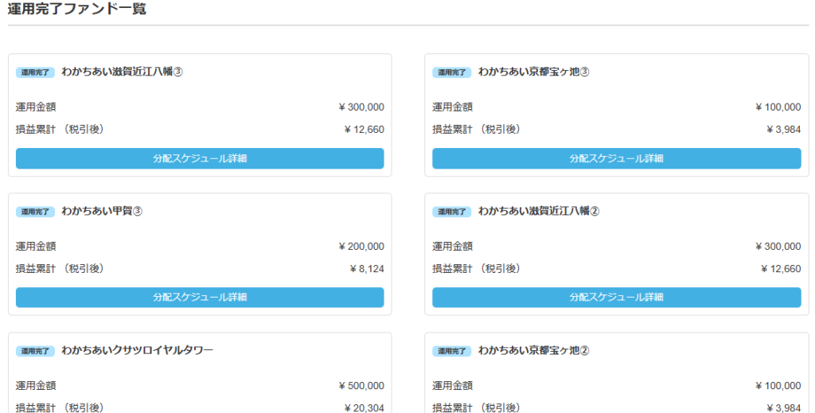Open 分配スケジュール詳細 for わかちあい京都宝ヶ池③
This screenshot has height=413, width=815.
616,158
